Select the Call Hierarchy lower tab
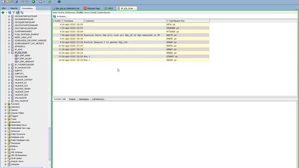 coord(98,99)
